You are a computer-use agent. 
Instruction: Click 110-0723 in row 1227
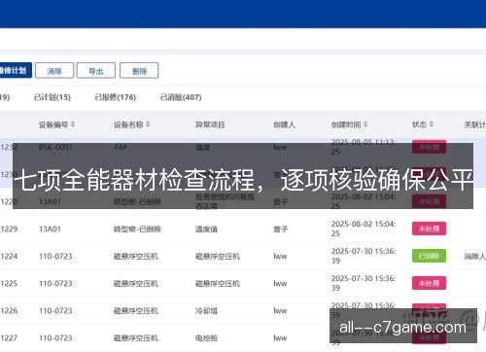(x=55, y=338)
